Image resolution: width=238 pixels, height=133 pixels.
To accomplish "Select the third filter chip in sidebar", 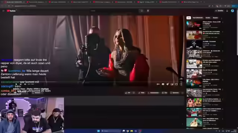I will (208, 18).
